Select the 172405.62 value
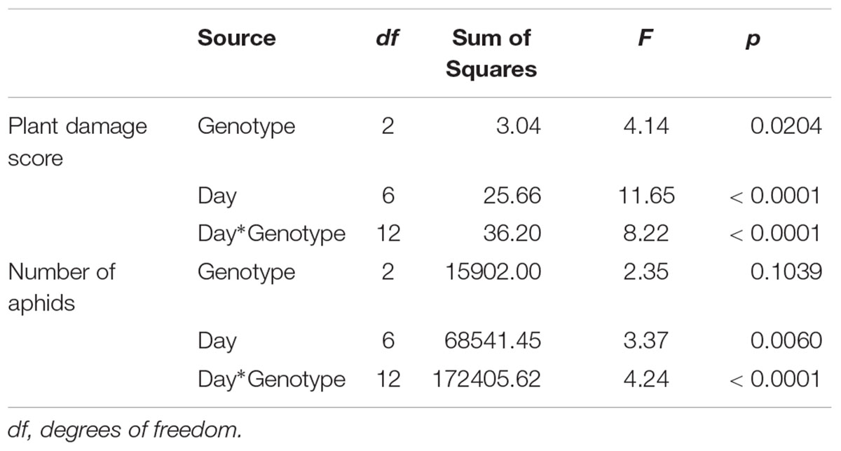Viewport: 841px width, 451px height. [x=486, y=379]
